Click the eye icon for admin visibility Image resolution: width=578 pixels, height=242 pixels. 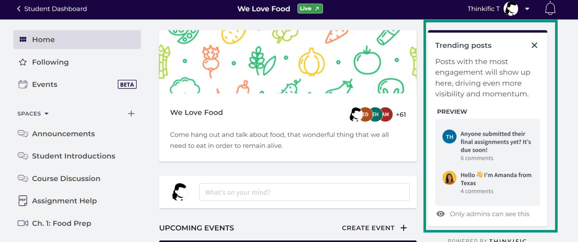[x=440, y=214]
